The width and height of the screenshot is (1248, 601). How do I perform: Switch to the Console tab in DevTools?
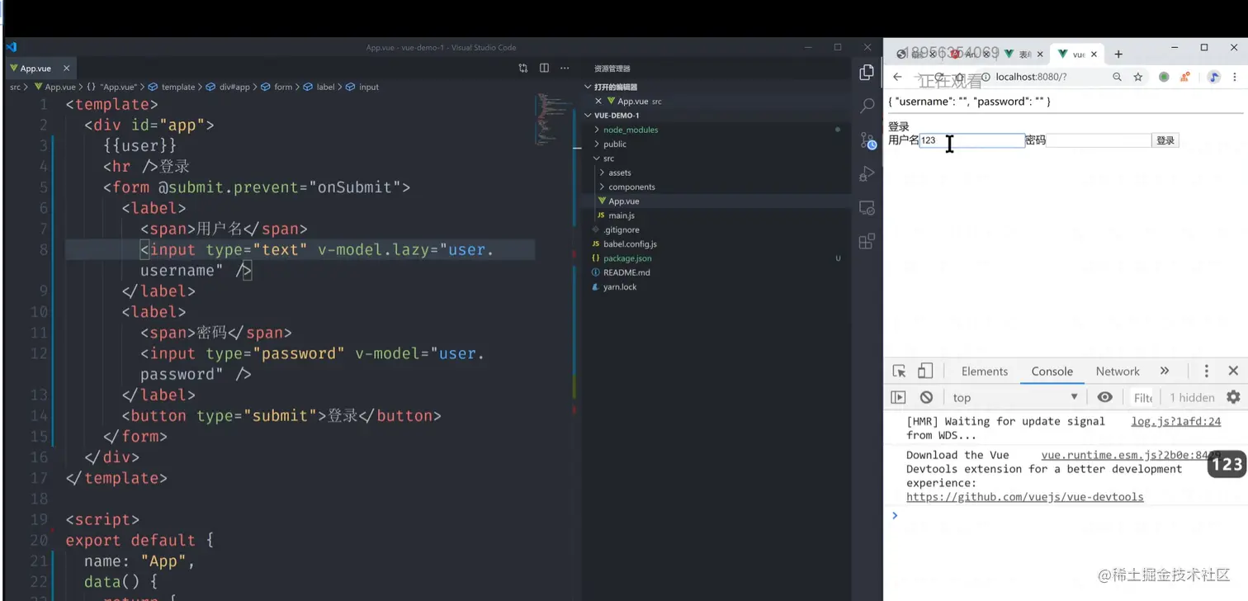pos(1052,371)
